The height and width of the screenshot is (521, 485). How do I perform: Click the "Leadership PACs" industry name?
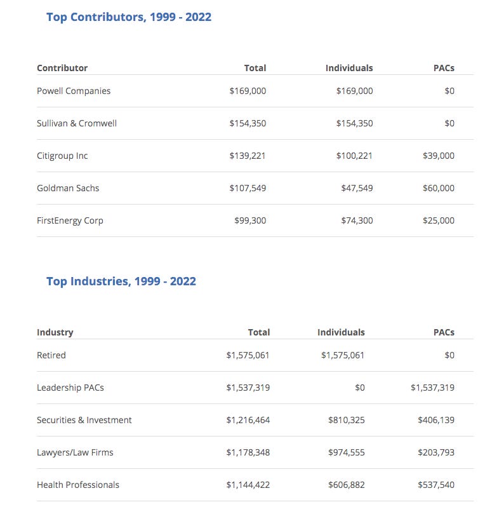click(70, 388)
